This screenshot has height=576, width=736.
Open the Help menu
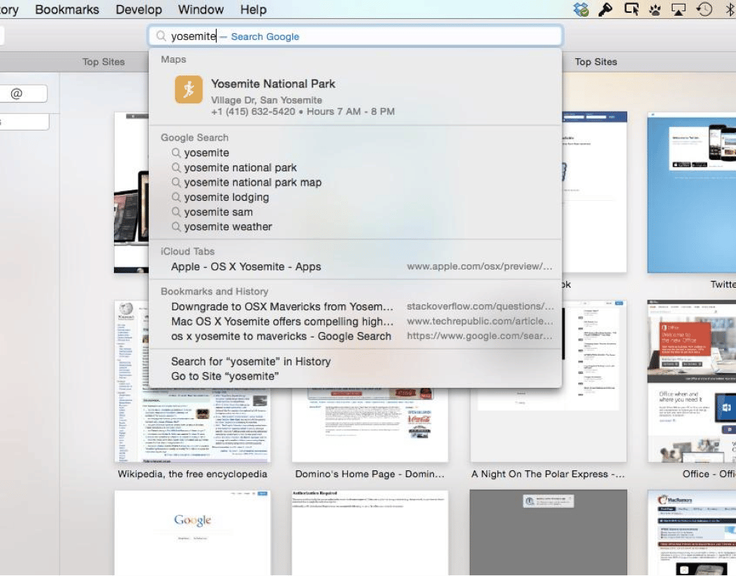[254, 9]
